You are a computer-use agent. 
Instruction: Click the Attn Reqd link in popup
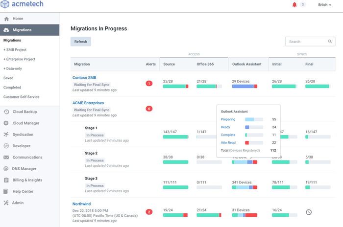[x=228, y=142]
